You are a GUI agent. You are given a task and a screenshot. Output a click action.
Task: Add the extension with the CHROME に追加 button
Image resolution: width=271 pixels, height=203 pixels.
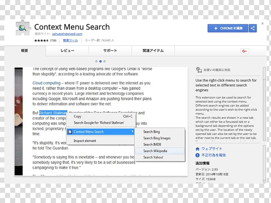(x=228, y=28)
